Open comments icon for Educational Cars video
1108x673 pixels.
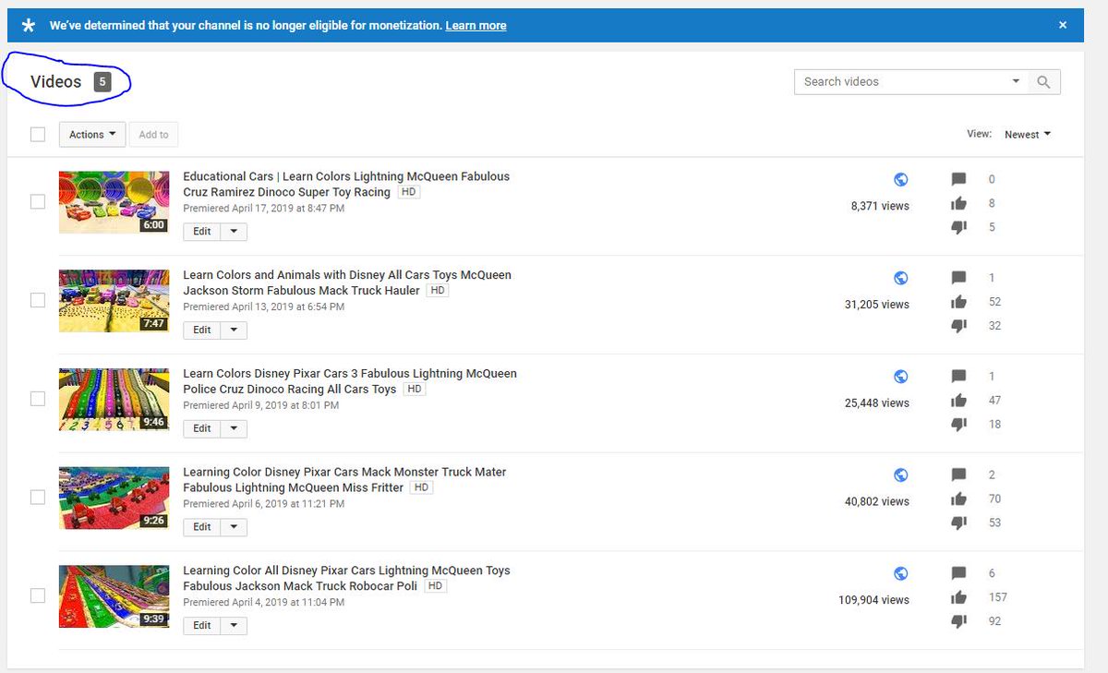click(958, 179)
